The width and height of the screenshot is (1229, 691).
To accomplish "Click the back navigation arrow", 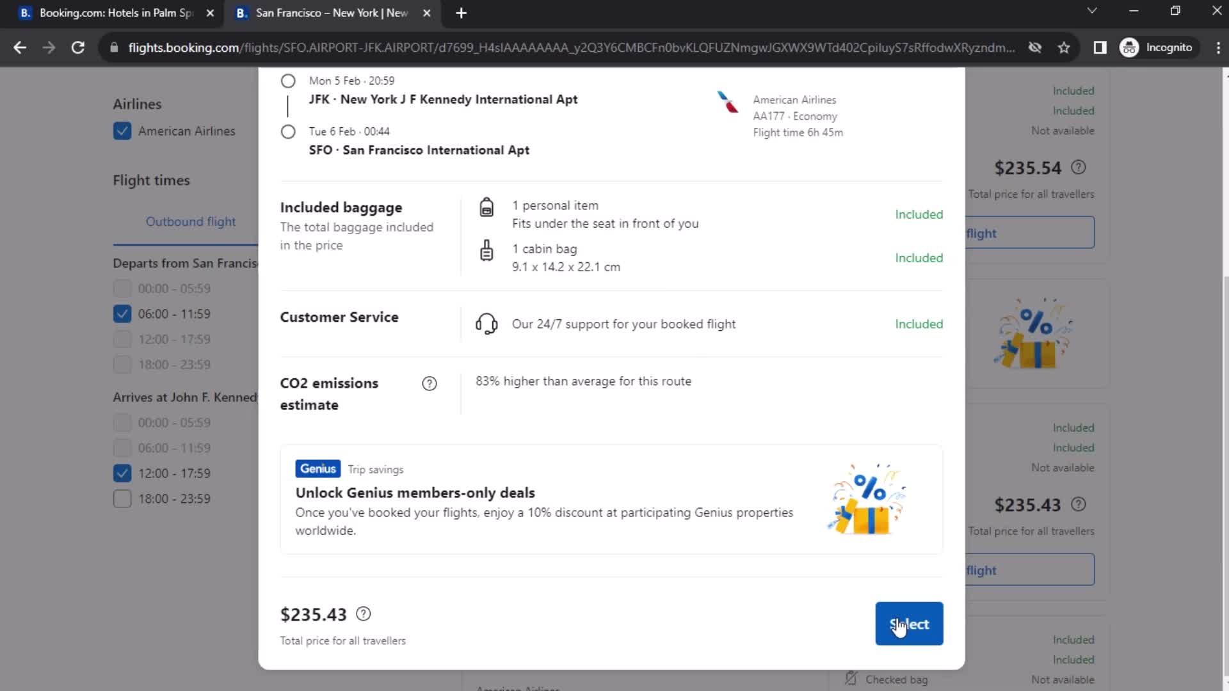I will pos(20,47).
